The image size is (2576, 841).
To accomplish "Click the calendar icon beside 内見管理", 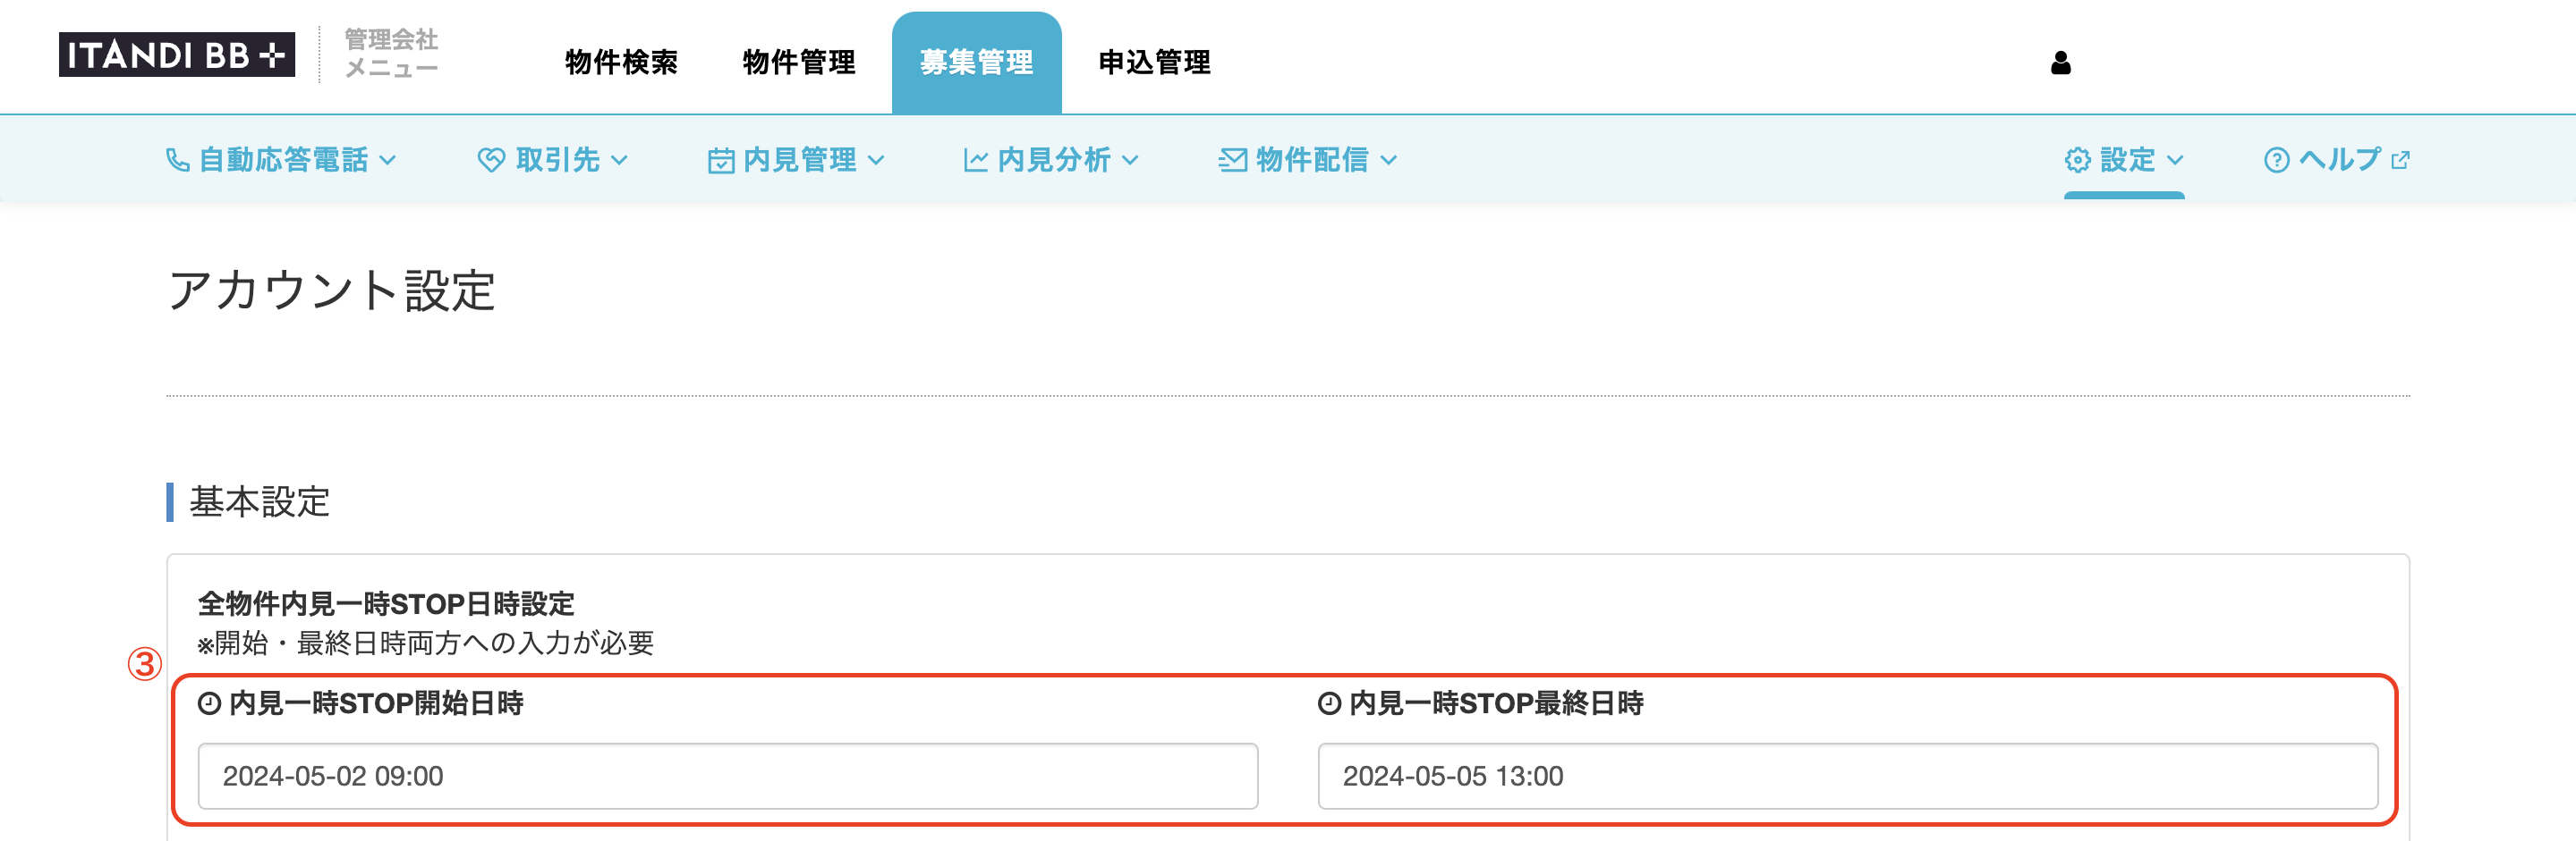I will pyautogui.click(x=721, y=160).
